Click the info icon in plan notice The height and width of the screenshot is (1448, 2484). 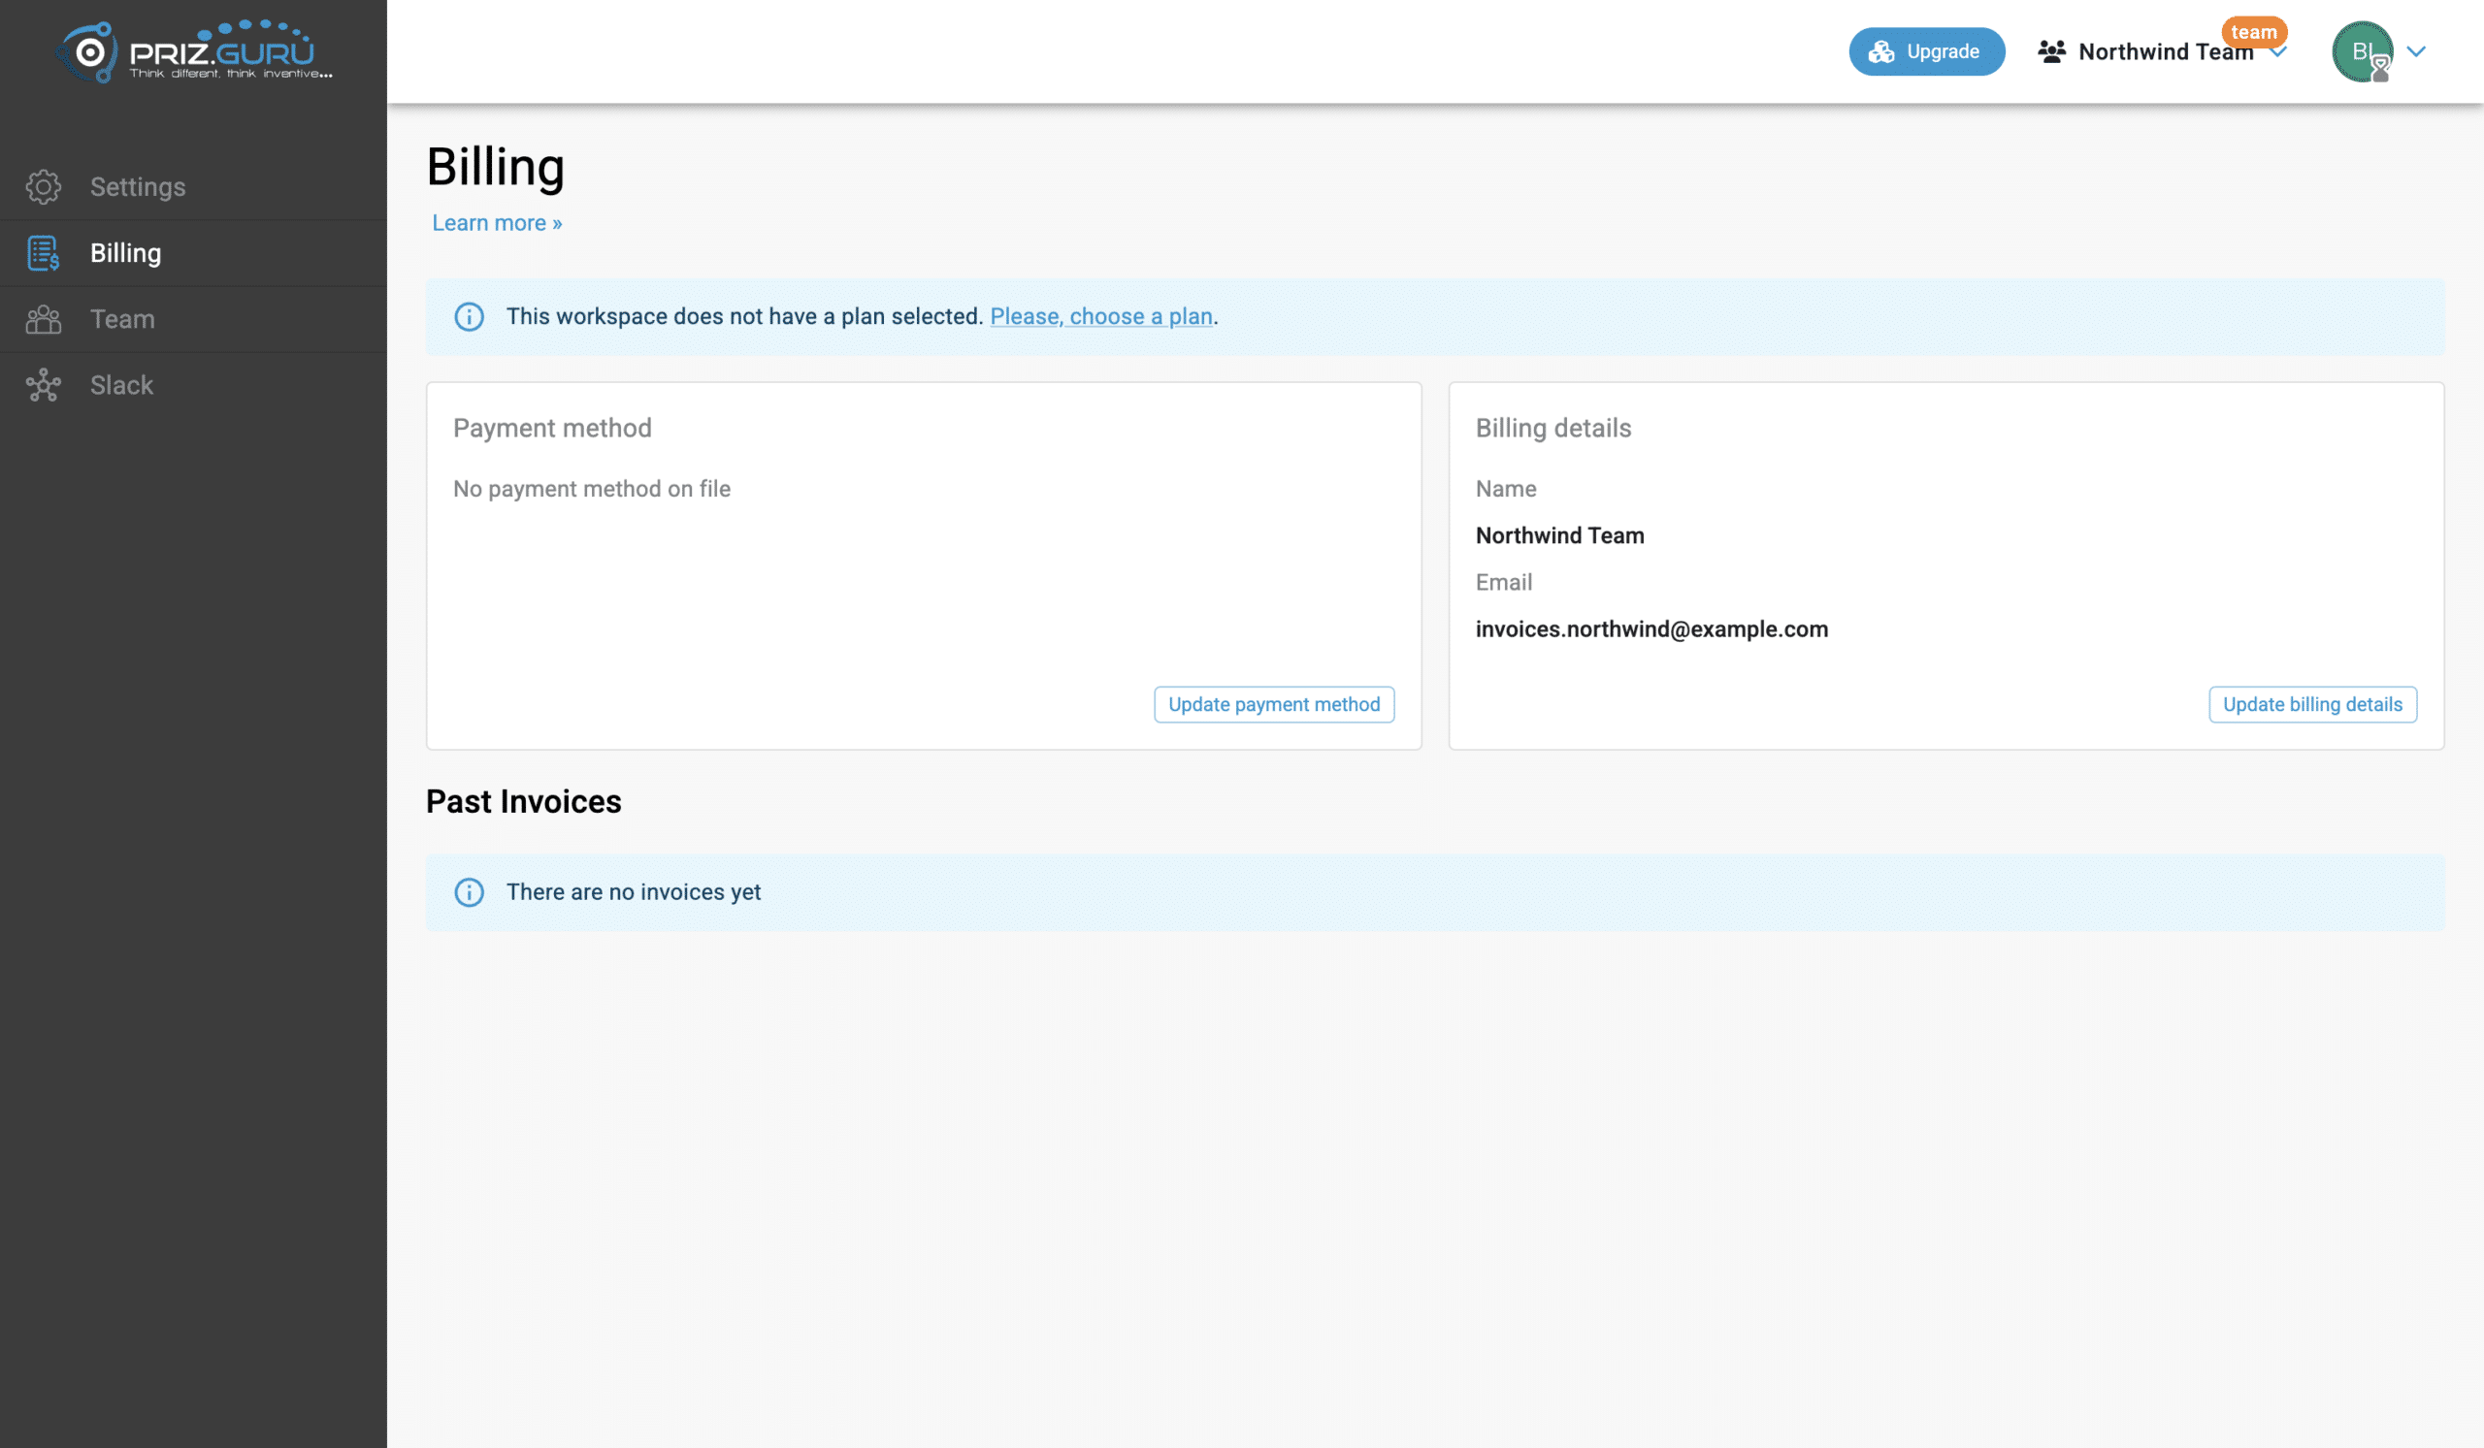[470, 316]
